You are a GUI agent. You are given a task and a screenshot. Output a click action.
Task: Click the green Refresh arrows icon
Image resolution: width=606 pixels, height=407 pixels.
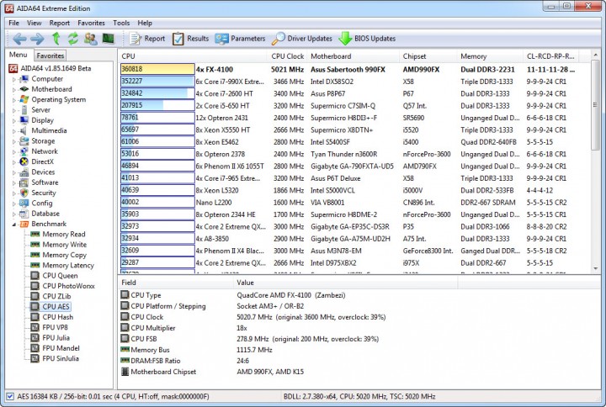pos(73,39)
